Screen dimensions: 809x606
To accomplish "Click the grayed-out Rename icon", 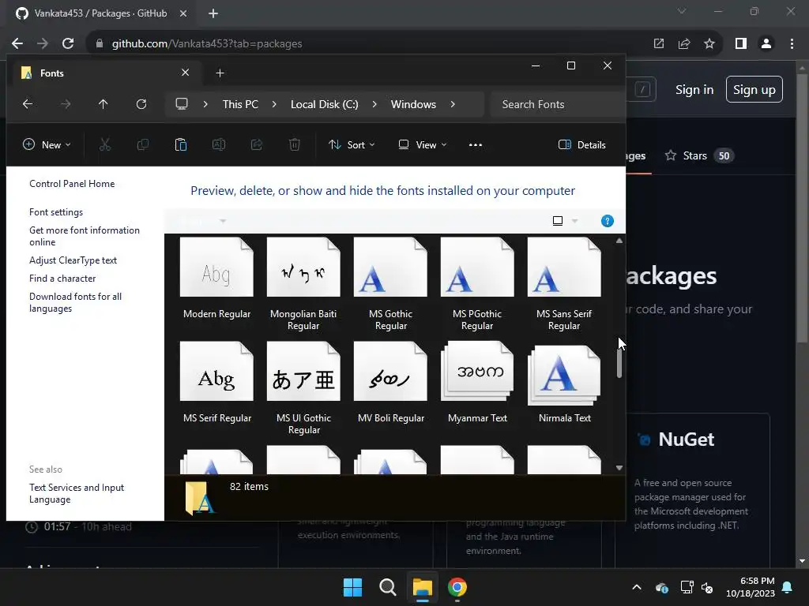I will [x=219, y=145].
